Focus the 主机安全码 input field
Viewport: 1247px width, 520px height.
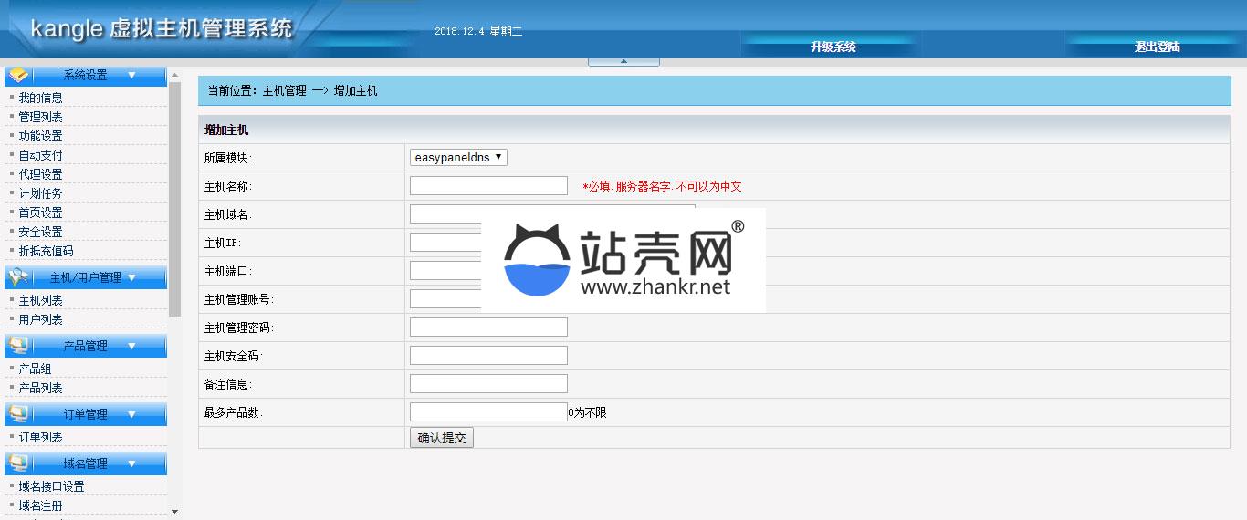click(488, 356)
